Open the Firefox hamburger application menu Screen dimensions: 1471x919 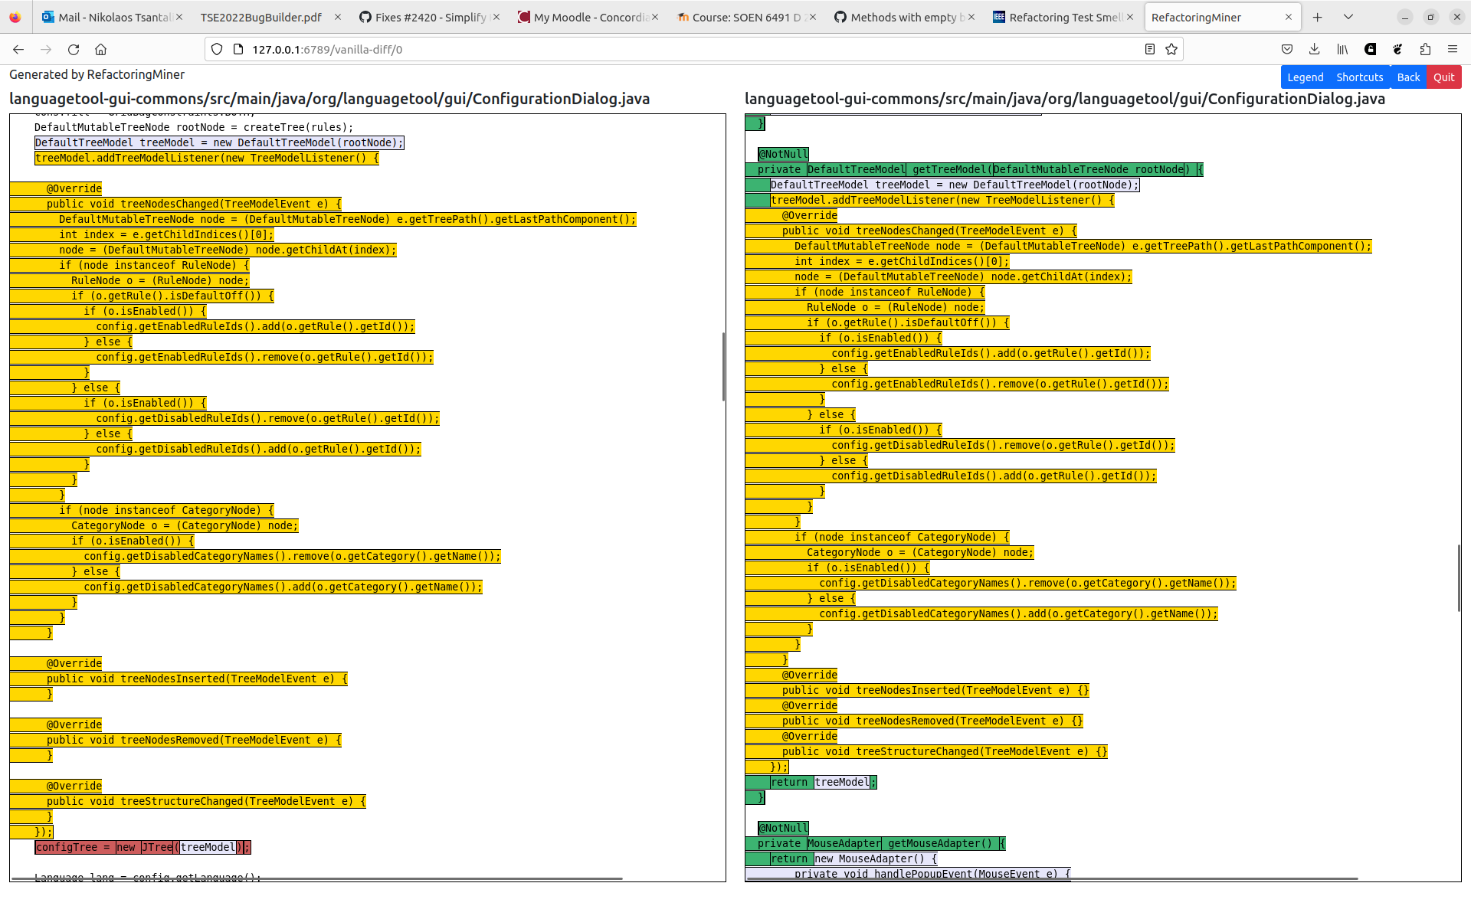coord(1453,49)
